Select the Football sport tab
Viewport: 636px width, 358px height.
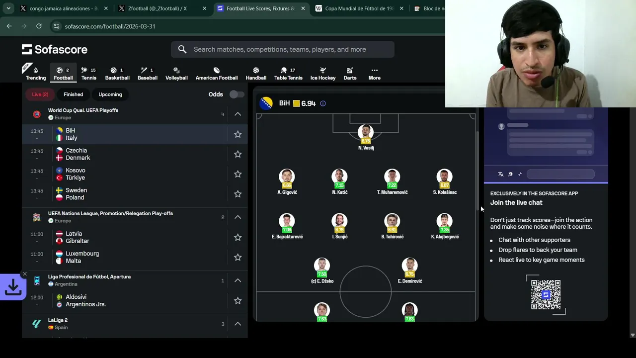[x=63, y=73]
